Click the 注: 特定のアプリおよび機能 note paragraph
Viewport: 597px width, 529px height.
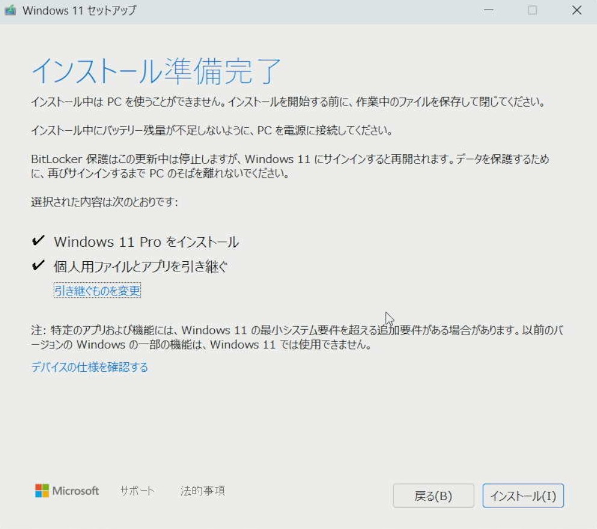pos(297,337)
